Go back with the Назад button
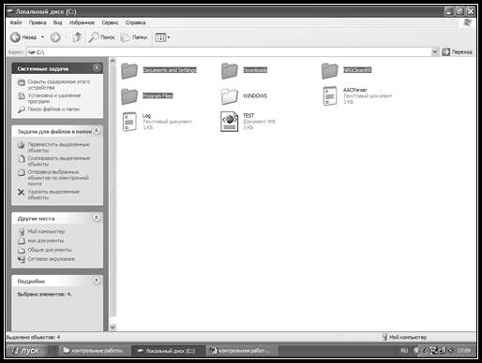Viewport: 482px width, 363px height. [x=23, y=37]
